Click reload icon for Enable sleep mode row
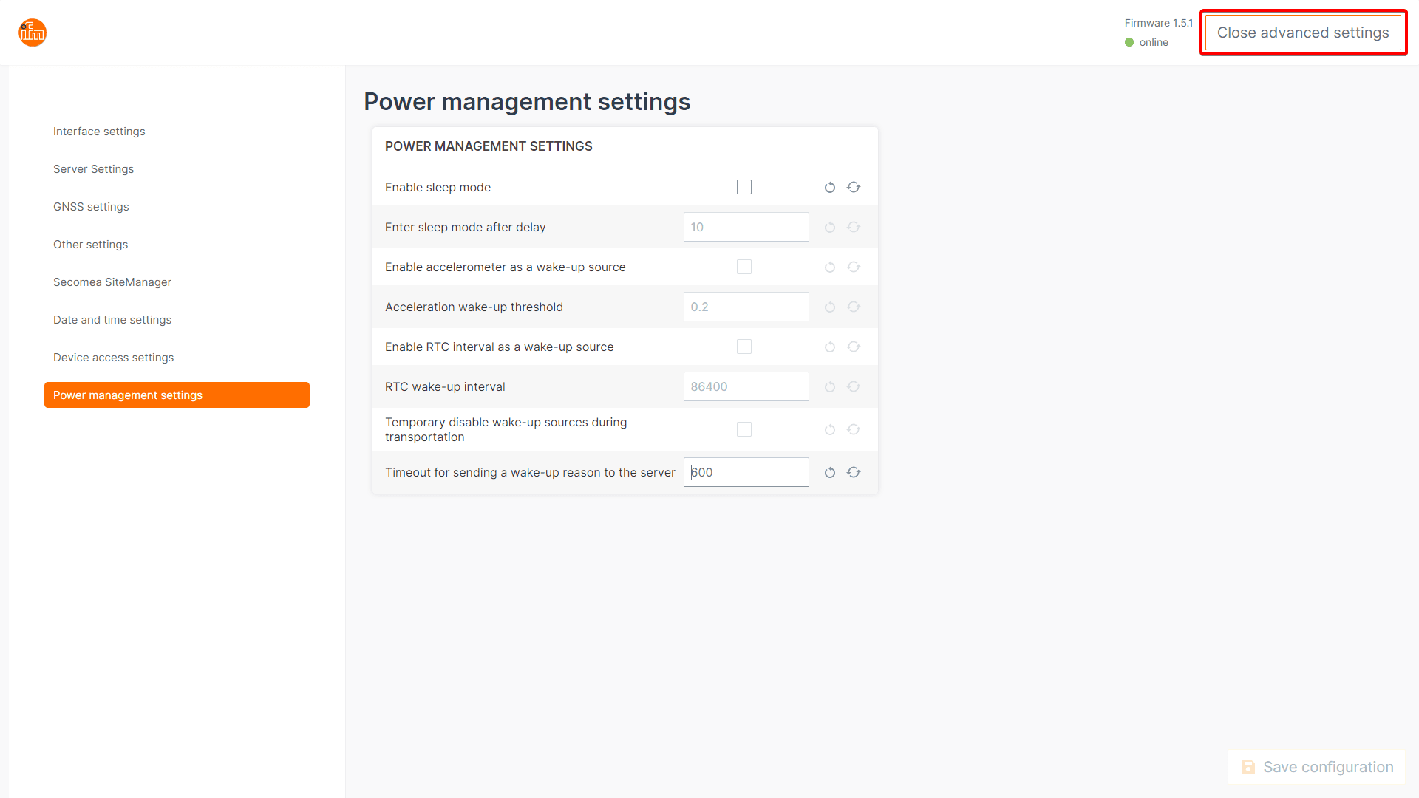 tap(854, 188)
